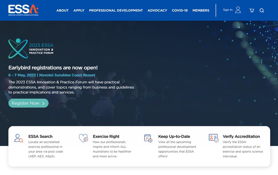The height and width of the screenshot is (175, 278).
Task: Click the '6 - 7 May, 2023' date text
Action: coord(22,75)
